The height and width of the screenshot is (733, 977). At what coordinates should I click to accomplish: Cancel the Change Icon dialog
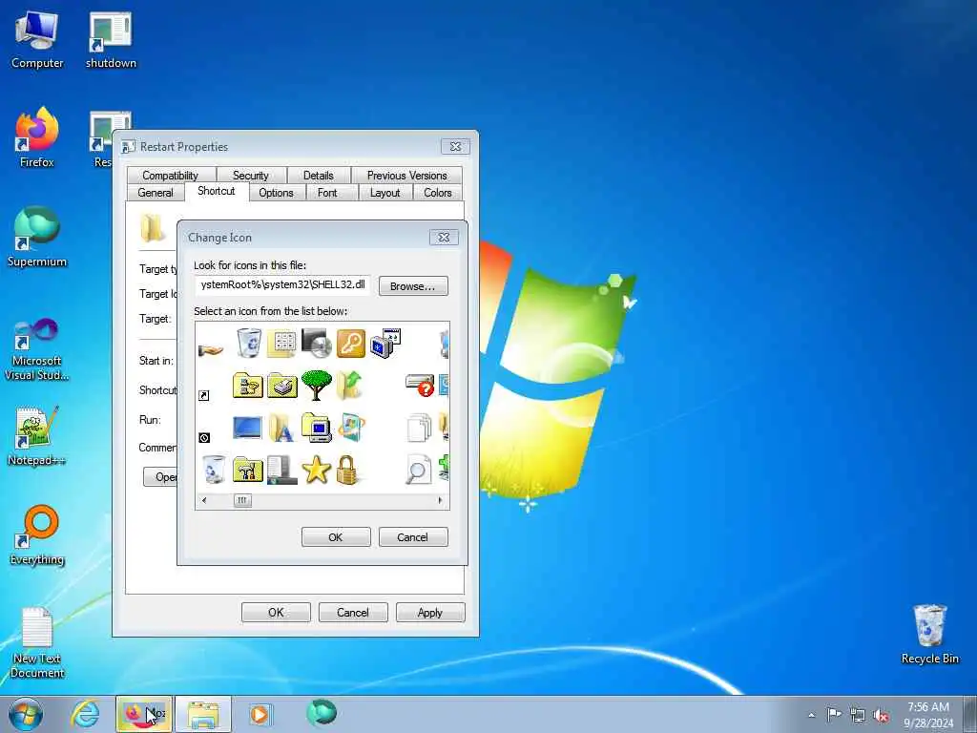tap(412, 537)
